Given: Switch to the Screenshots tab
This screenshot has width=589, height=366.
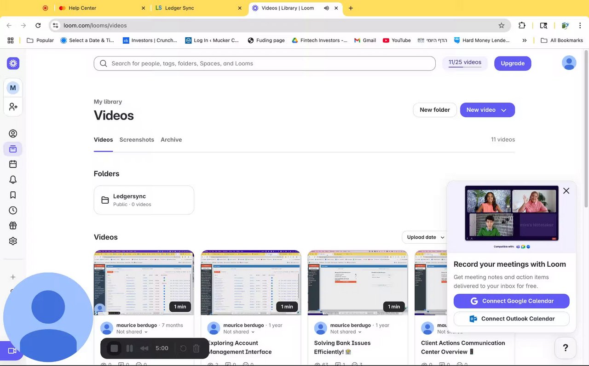Looking at the screenshot, I should point(137,140).
